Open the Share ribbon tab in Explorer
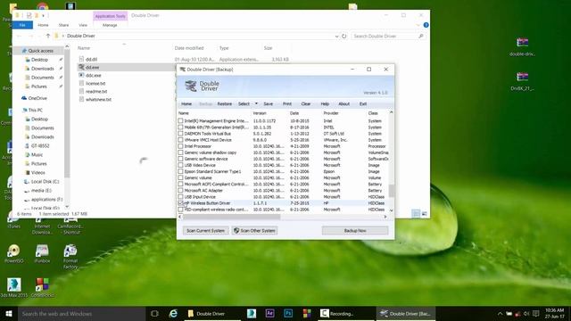 tap(63, 25)
